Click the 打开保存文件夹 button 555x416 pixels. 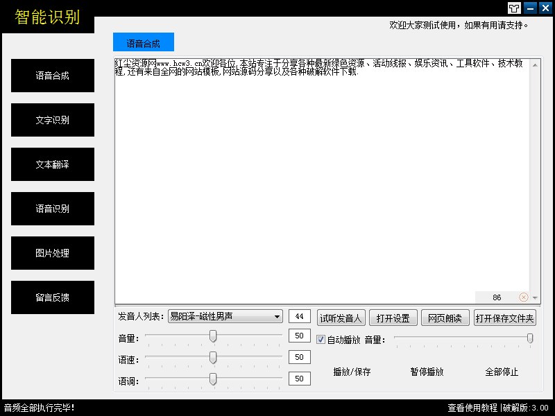click(x=505, y=318)
